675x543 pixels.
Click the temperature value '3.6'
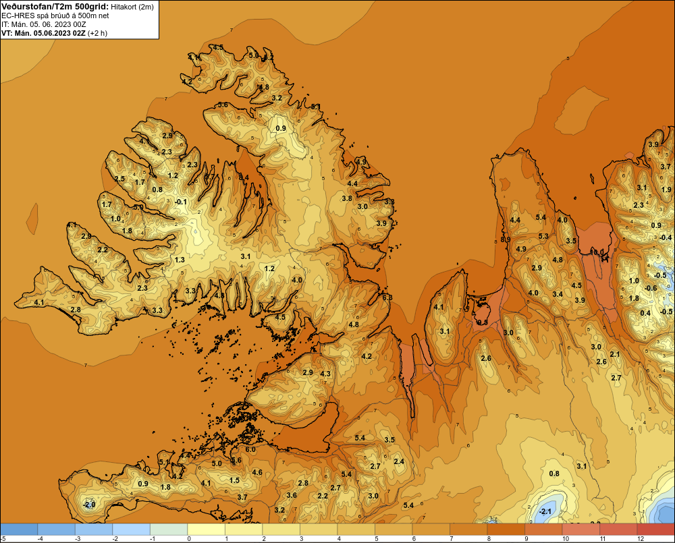[292, 495]
